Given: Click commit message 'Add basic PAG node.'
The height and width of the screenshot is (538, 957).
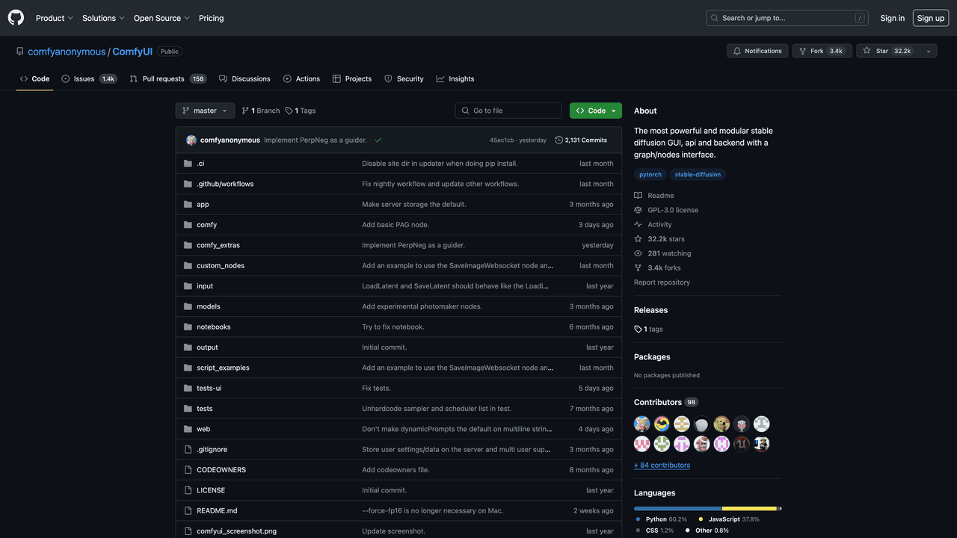Looking at the screenshot, I should click(396, 225).
